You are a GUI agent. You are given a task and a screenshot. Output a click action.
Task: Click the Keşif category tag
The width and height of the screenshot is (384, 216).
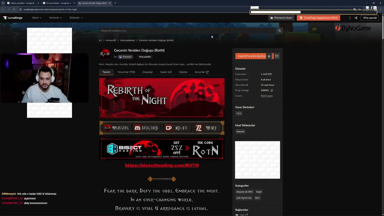coord(259,192)
